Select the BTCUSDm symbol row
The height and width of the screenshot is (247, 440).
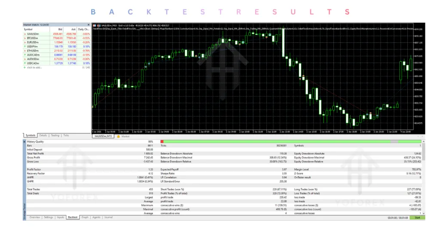click(x=56, y=38)
